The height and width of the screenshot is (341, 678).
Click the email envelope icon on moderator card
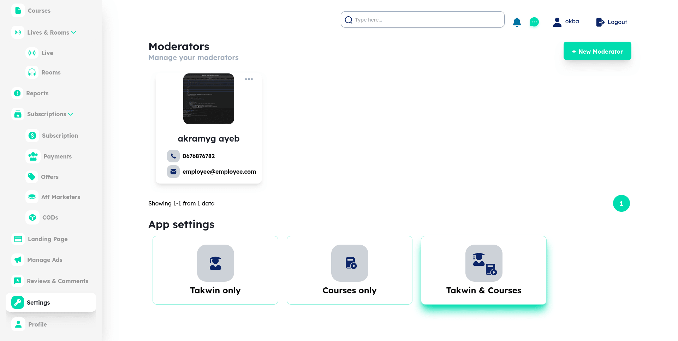coord(173,172)
